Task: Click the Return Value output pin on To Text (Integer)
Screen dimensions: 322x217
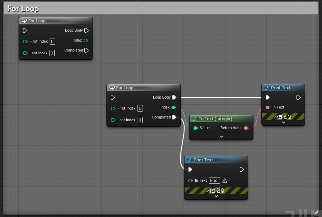Action: (x=246, y=128)
